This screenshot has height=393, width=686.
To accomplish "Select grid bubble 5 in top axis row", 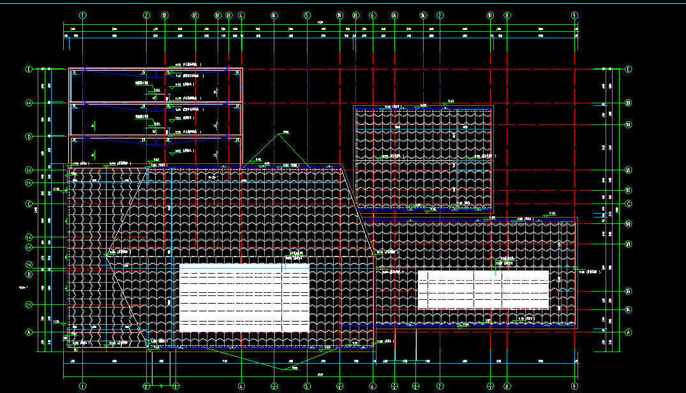I will tap(306, 15).
